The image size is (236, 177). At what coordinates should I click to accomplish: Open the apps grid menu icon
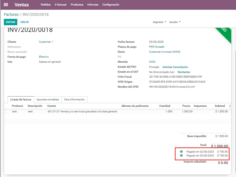click(6, 5)
